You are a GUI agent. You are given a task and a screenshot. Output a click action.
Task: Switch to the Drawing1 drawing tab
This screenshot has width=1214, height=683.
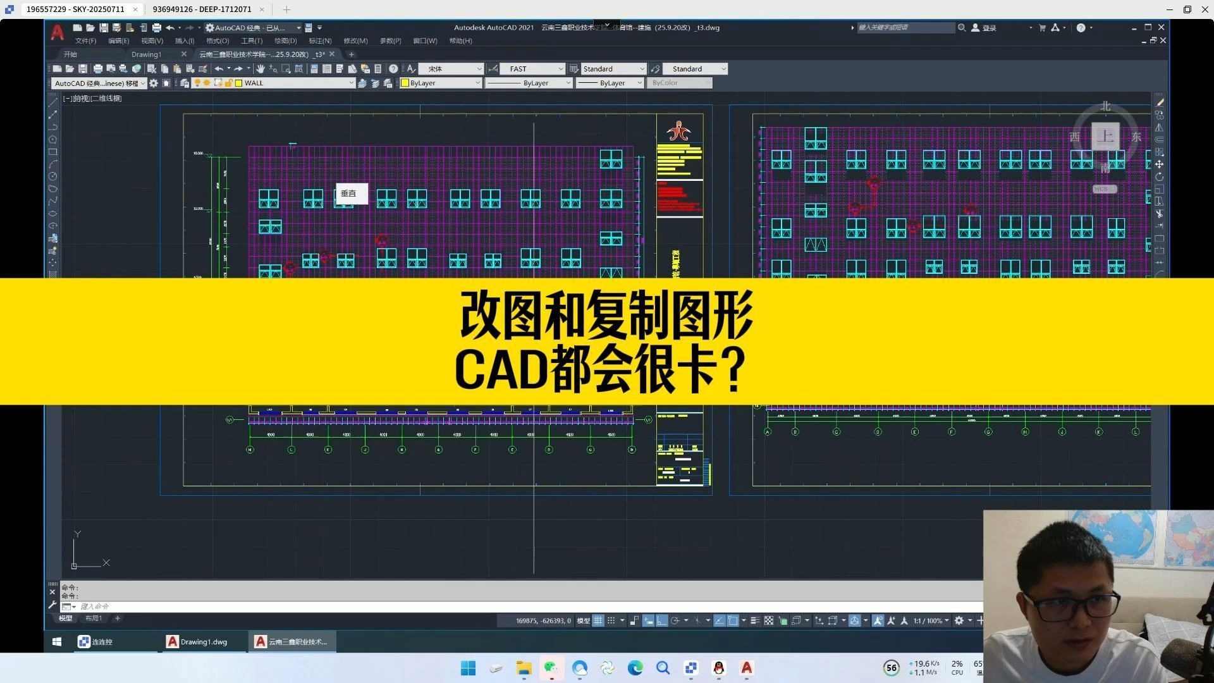[147, 54]
